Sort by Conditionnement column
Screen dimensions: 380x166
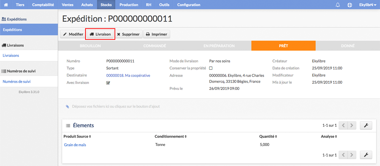(171, 136)
